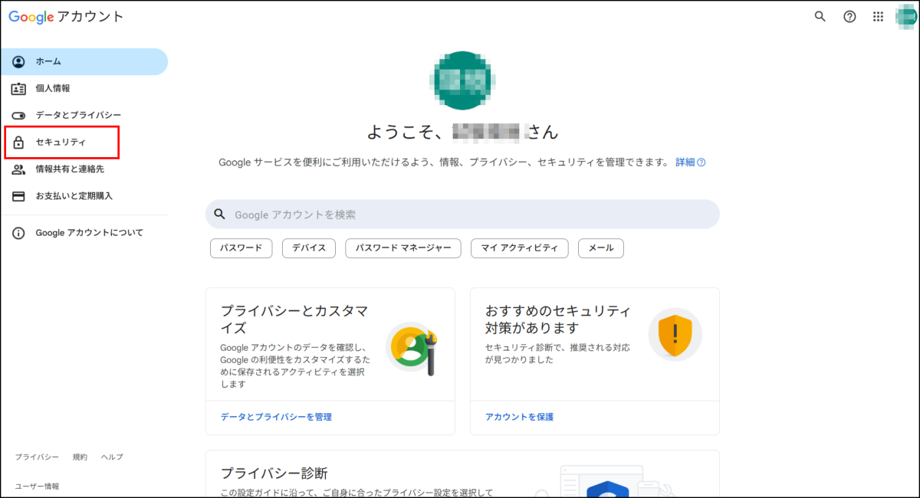Click the Google アカウント logo
Screen dimensions: 920x498
tap(66, 17)
